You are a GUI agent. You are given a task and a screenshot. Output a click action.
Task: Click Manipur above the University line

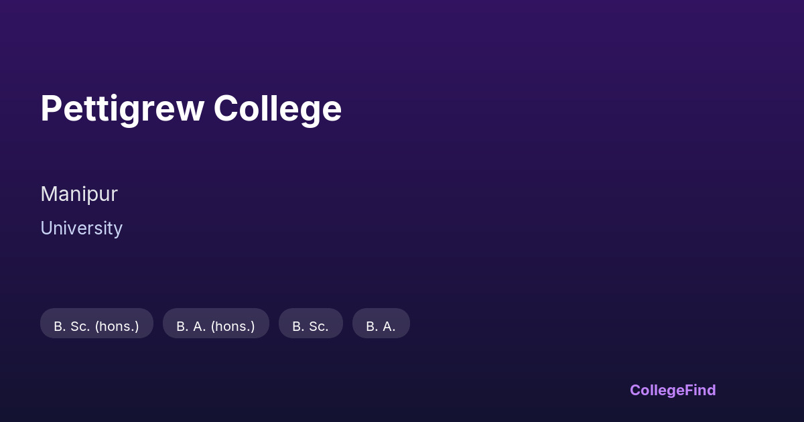79,194
